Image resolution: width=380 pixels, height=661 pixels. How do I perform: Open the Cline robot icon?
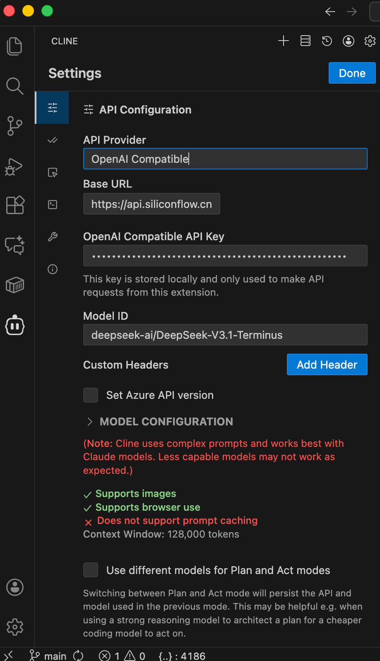[15, 326]
